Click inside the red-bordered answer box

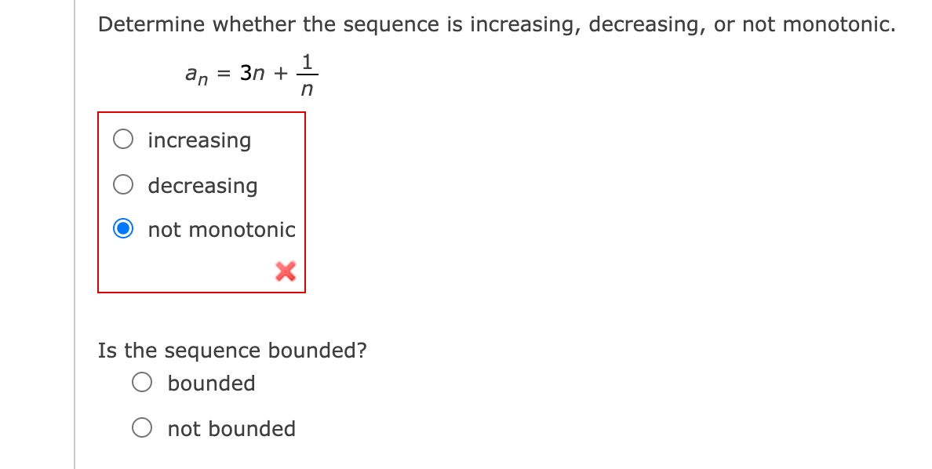coord(201,202)
